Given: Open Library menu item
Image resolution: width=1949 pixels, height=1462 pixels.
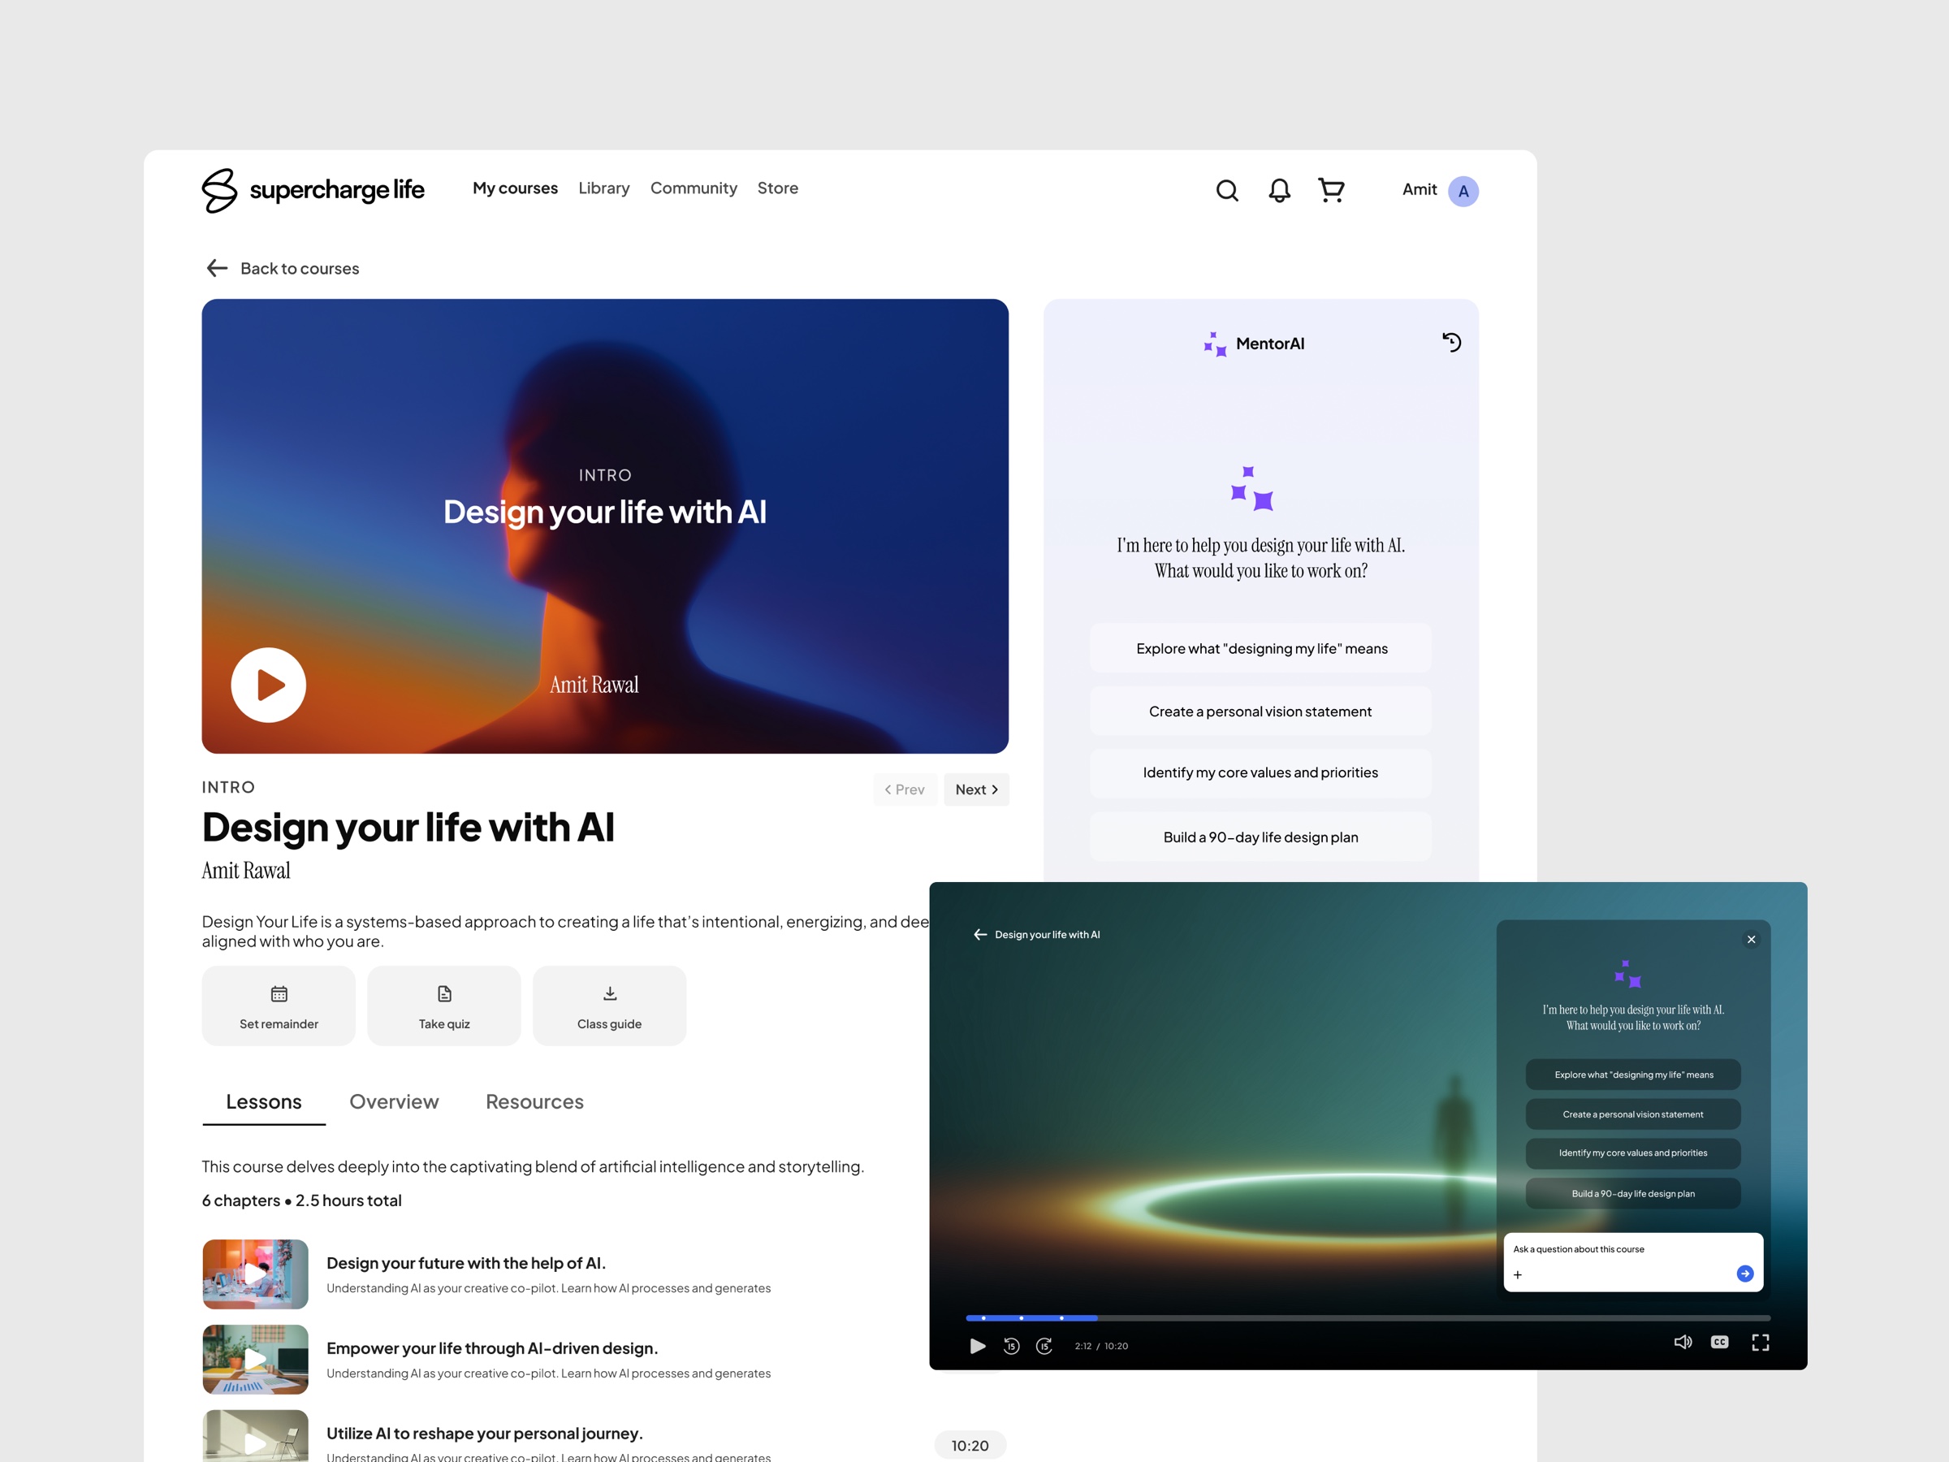Looking at the screenshot, I should click(x=603, y=188).
